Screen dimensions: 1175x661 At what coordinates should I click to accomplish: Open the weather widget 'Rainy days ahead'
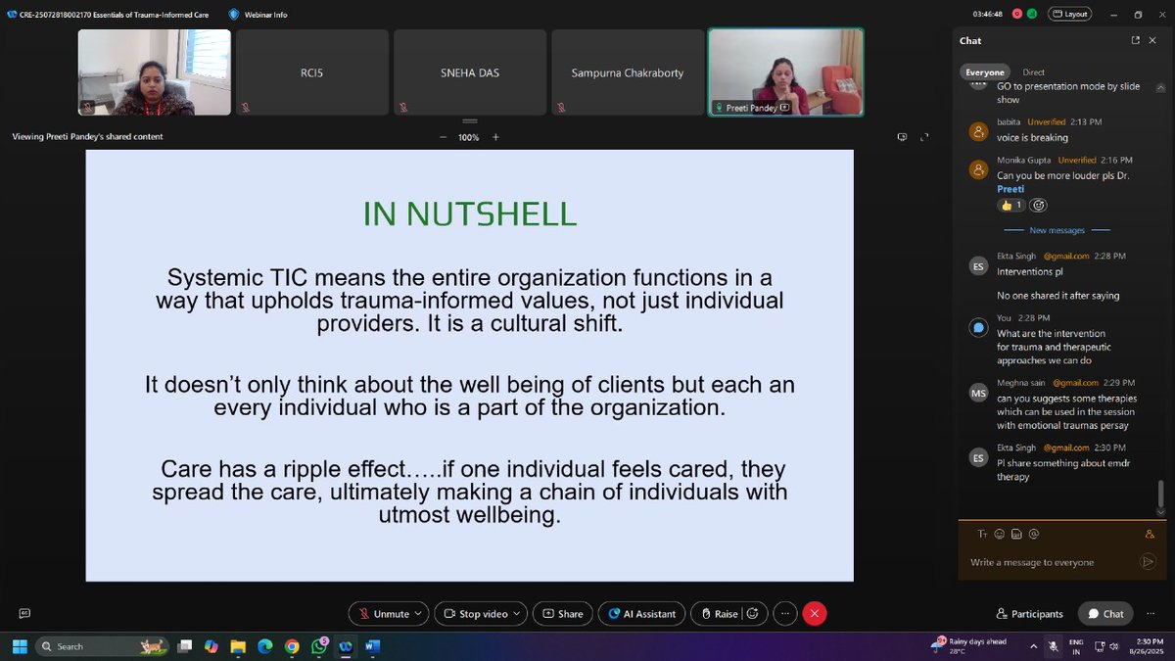(x=969, y=646)
